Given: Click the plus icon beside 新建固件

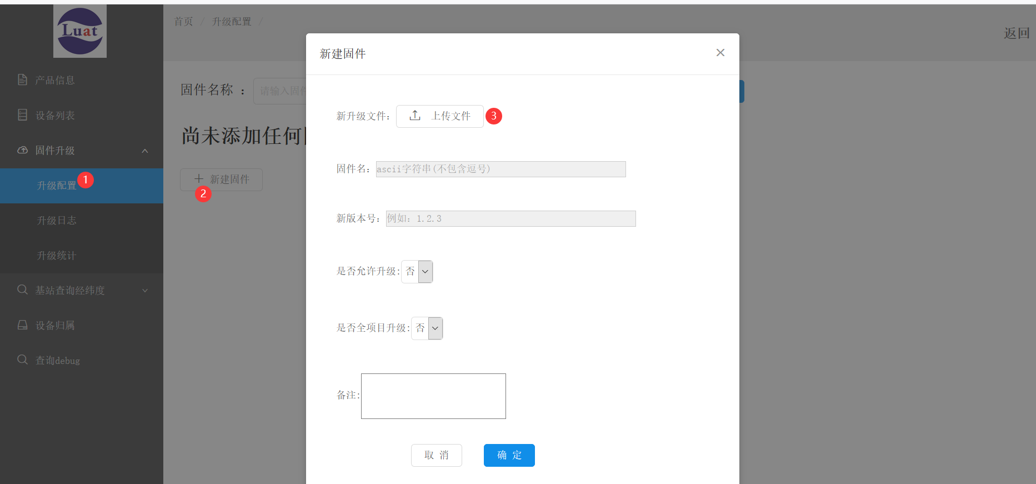Looking at the screenshot, I should (x=199, y=179).
